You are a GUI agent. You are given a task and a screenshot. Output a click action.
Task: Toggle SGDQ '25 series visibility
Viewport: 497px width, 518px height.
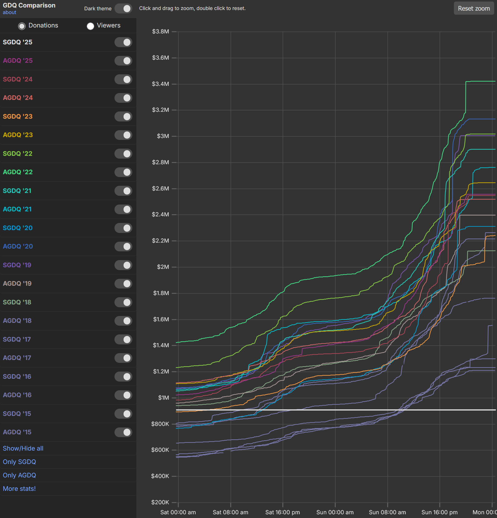[x=123, y=42]
